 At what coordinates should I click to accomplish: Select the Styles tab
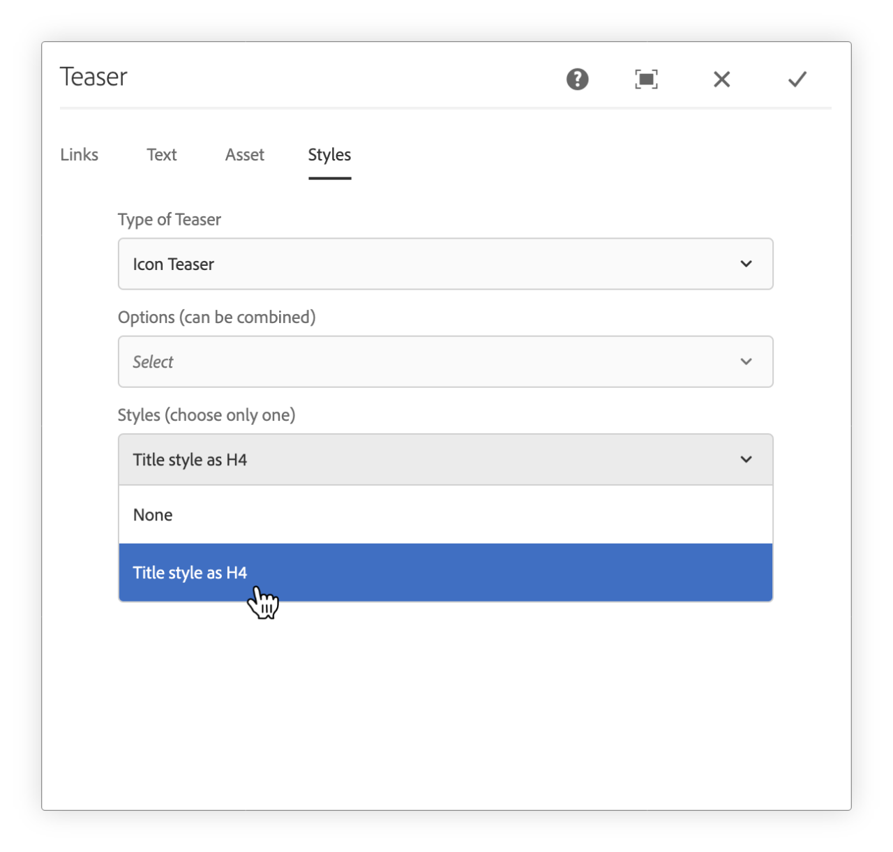[329, 155]
